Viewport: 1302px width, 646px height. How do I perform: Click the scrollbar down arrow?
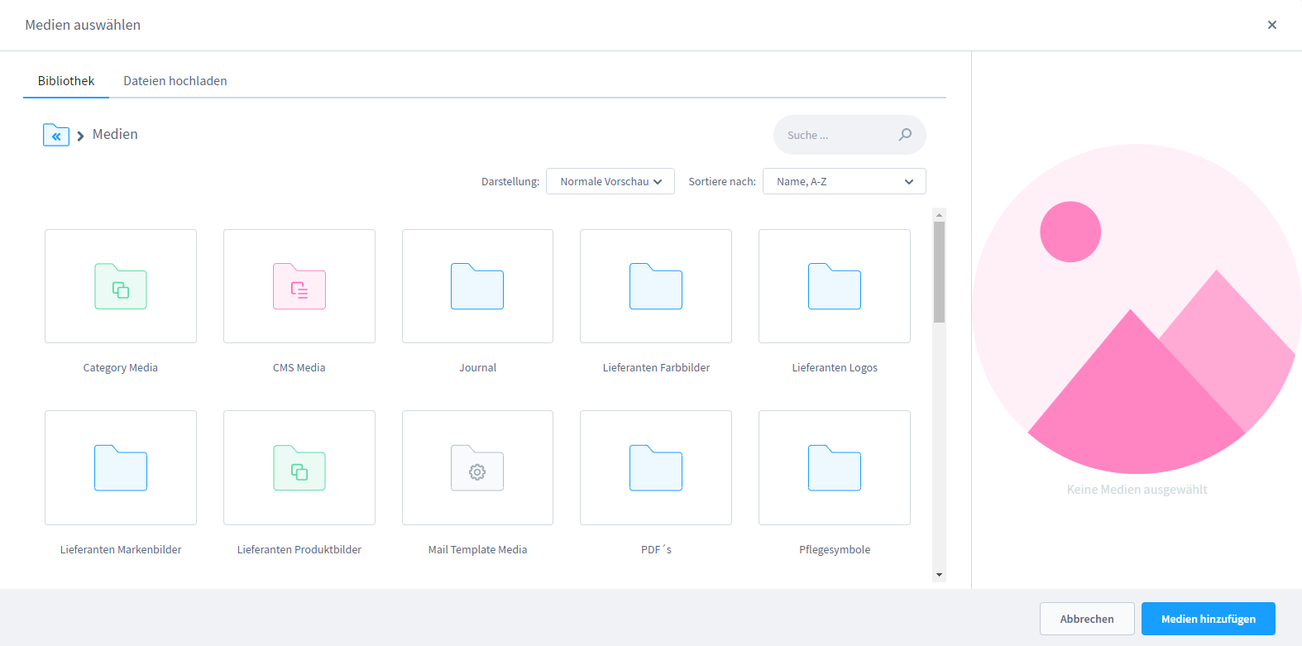click(939, 575)
